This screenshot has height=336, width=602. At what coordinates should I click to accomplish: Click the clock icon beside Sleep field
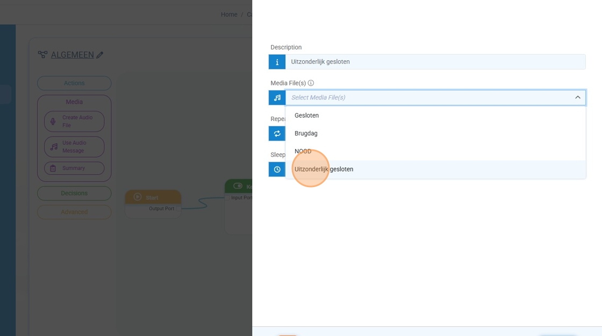(277, 169)
